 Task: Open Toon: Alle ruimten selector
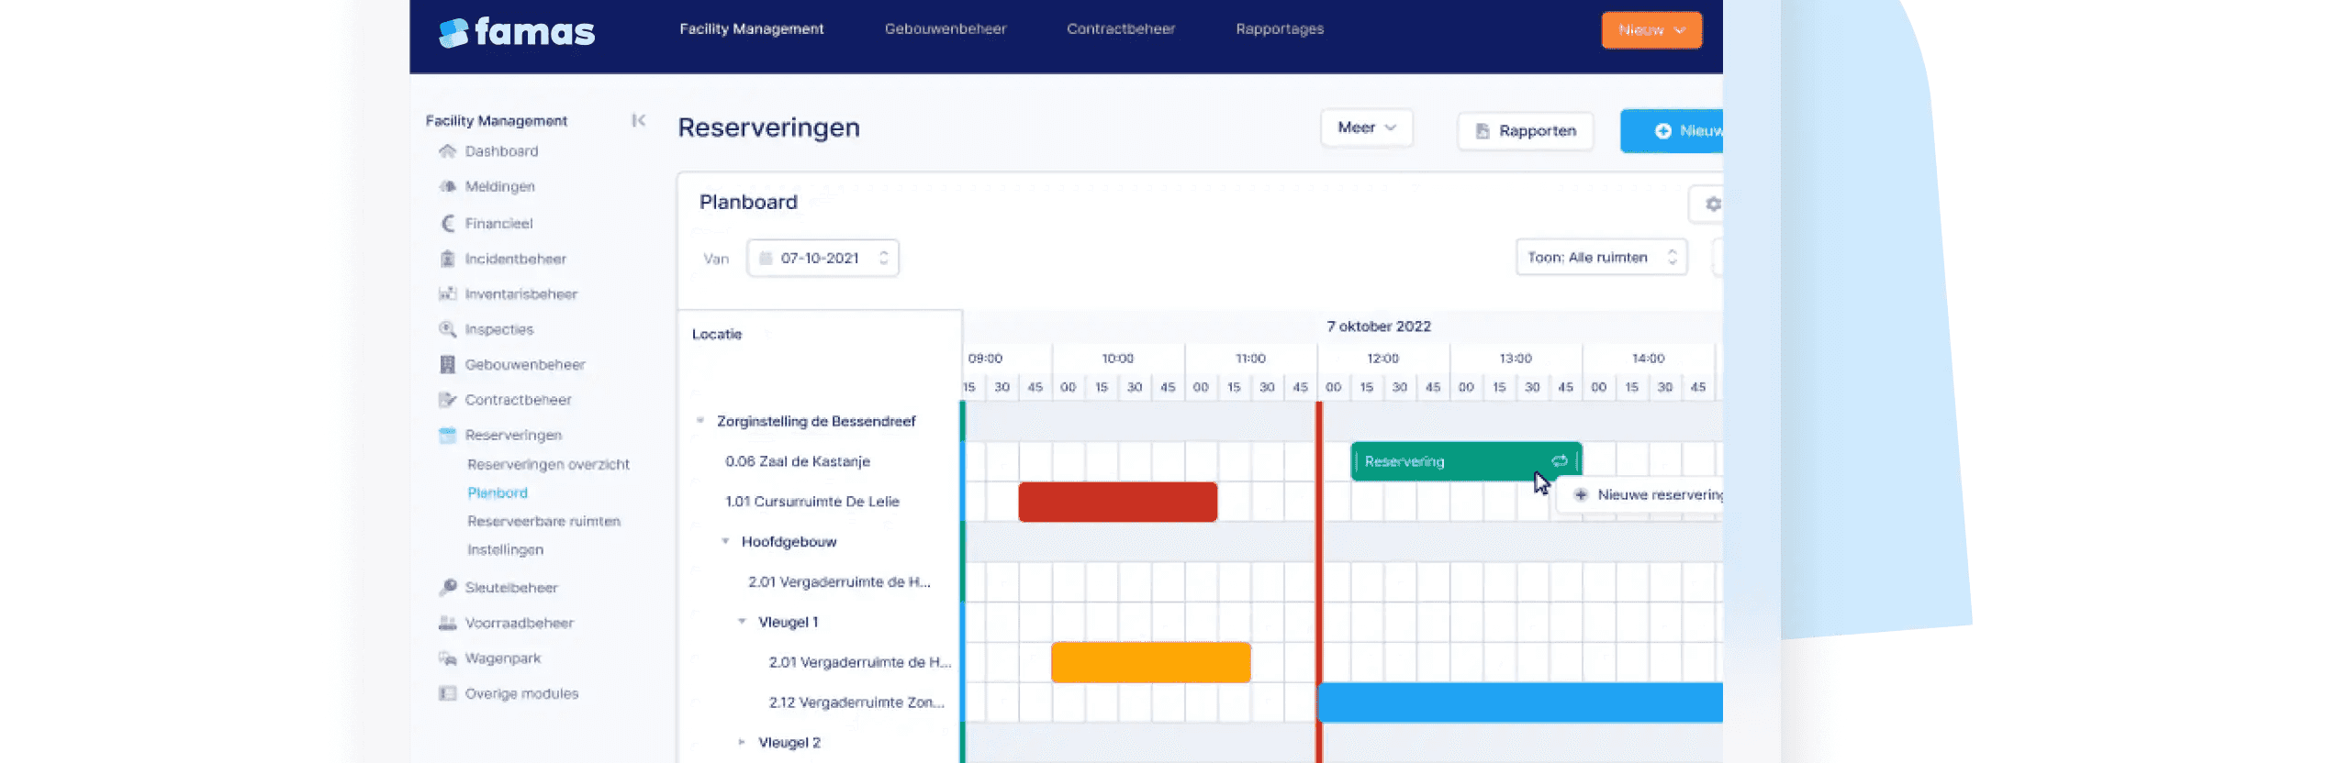(1601, 258)
